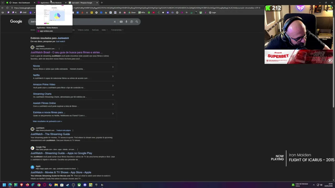Open a new browser tab
Image resolution: width=335 pixels, height=188 pixels.
102,3
